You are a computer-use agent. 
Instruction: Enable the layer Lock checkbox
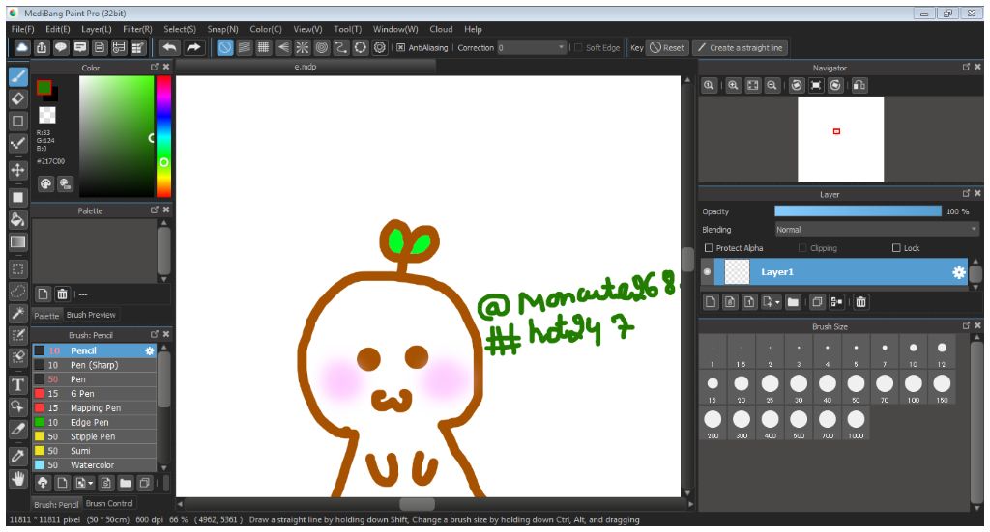(x=896, y=248)
